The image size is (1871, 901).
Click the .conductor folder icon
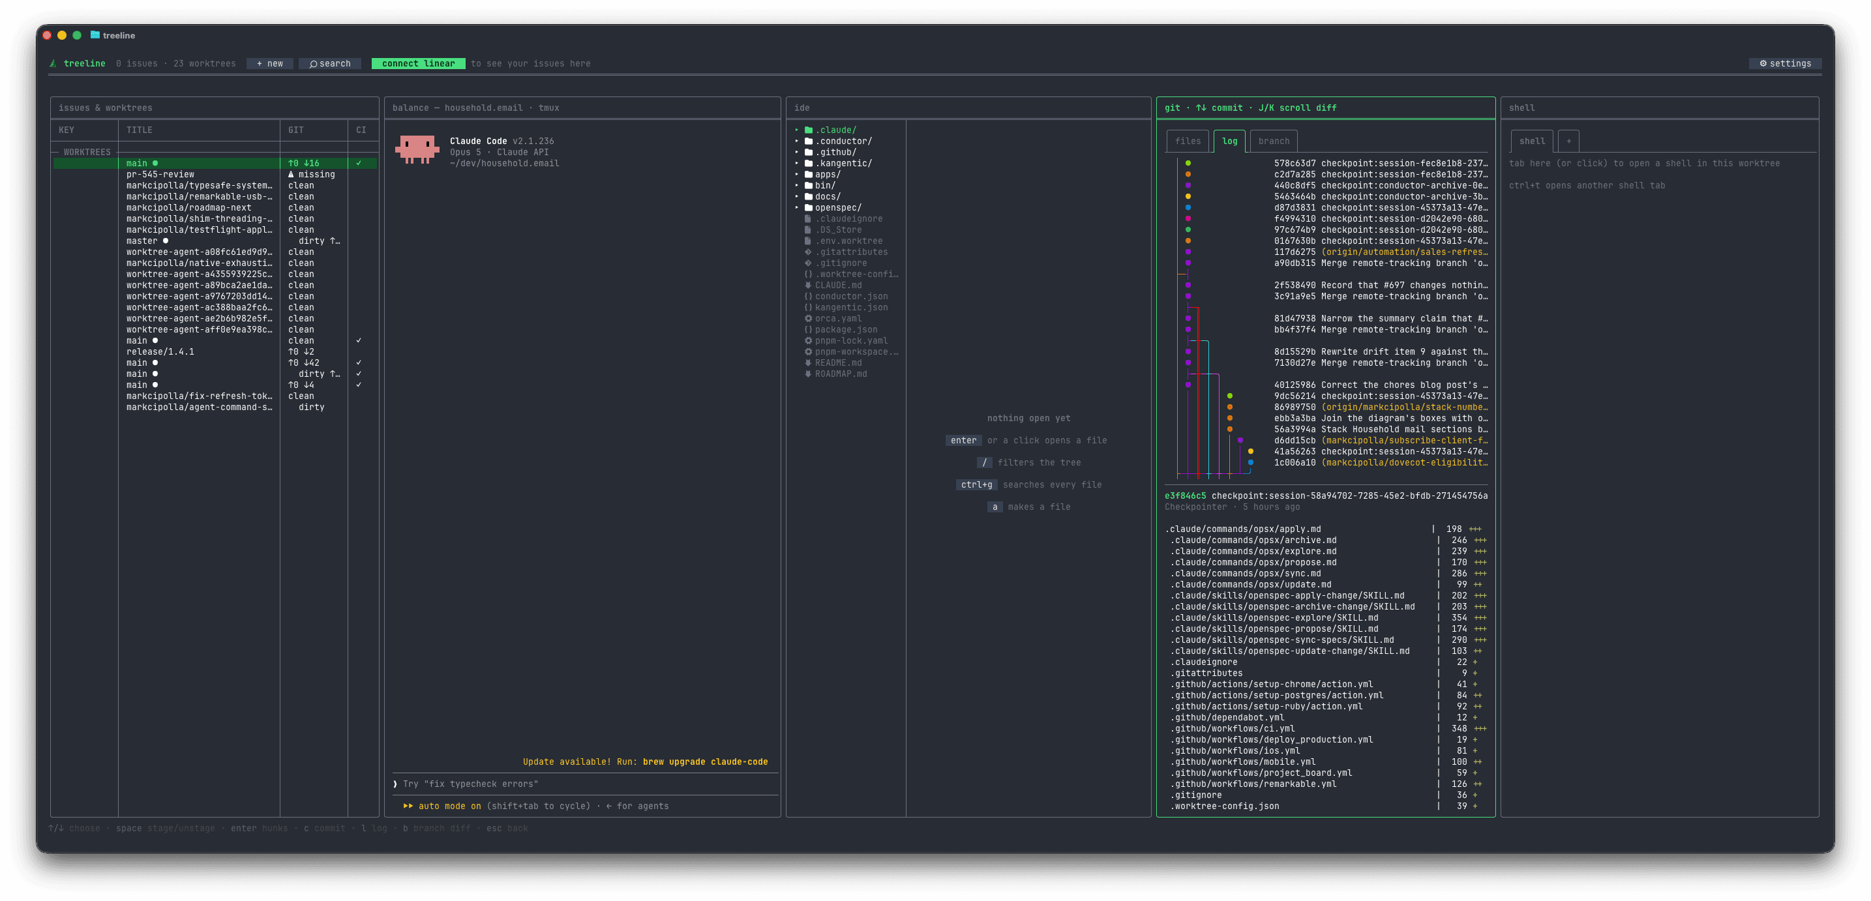pyautogui.click(x=809, y=141)
